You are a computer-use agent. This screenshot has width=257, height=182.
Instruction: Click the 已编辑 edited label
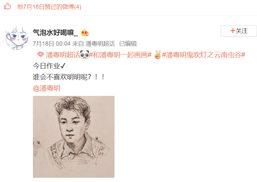pos(128,44)
